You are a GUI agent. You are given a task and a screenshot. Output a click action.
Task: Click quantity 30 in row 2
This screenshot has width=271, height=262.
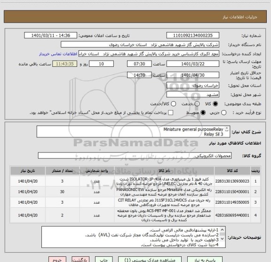(62, 191)
